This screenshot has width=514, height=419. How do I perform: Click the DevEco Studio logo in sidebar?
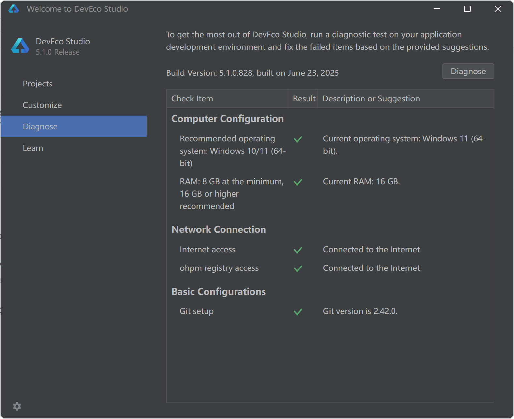(x=20, y=46)
